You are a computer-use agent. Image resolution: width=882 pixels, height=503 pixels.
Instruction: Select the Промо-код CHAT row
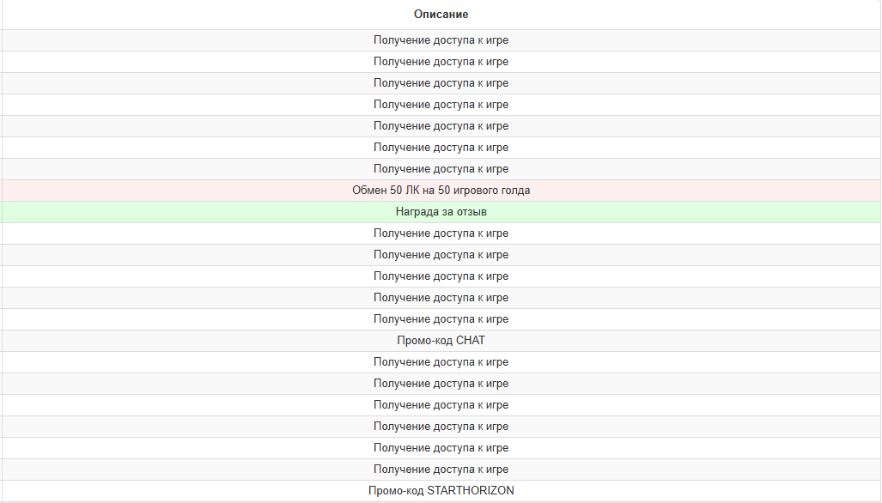click(441, 341)
